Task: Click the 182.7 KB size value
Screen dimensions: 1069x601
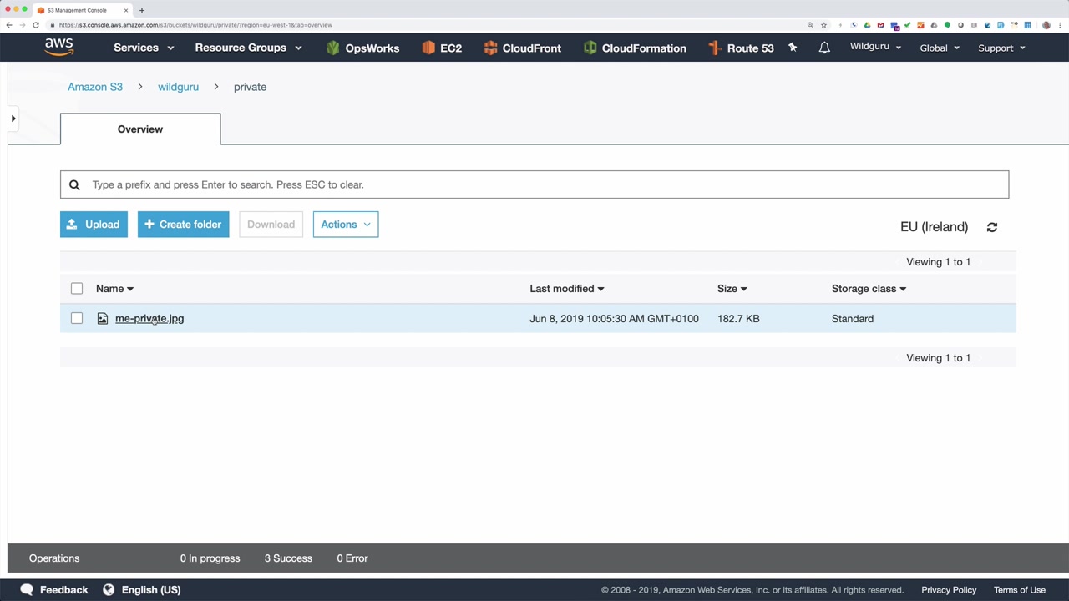Action: click(x=738, y=319)
